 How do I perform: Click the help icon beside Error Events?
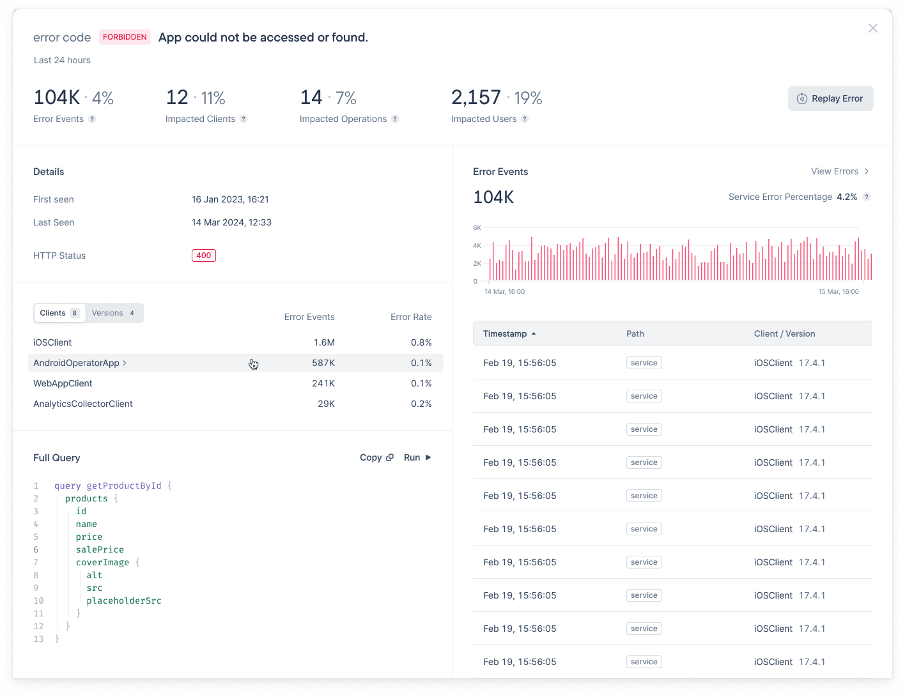click(x=92, y=119)
